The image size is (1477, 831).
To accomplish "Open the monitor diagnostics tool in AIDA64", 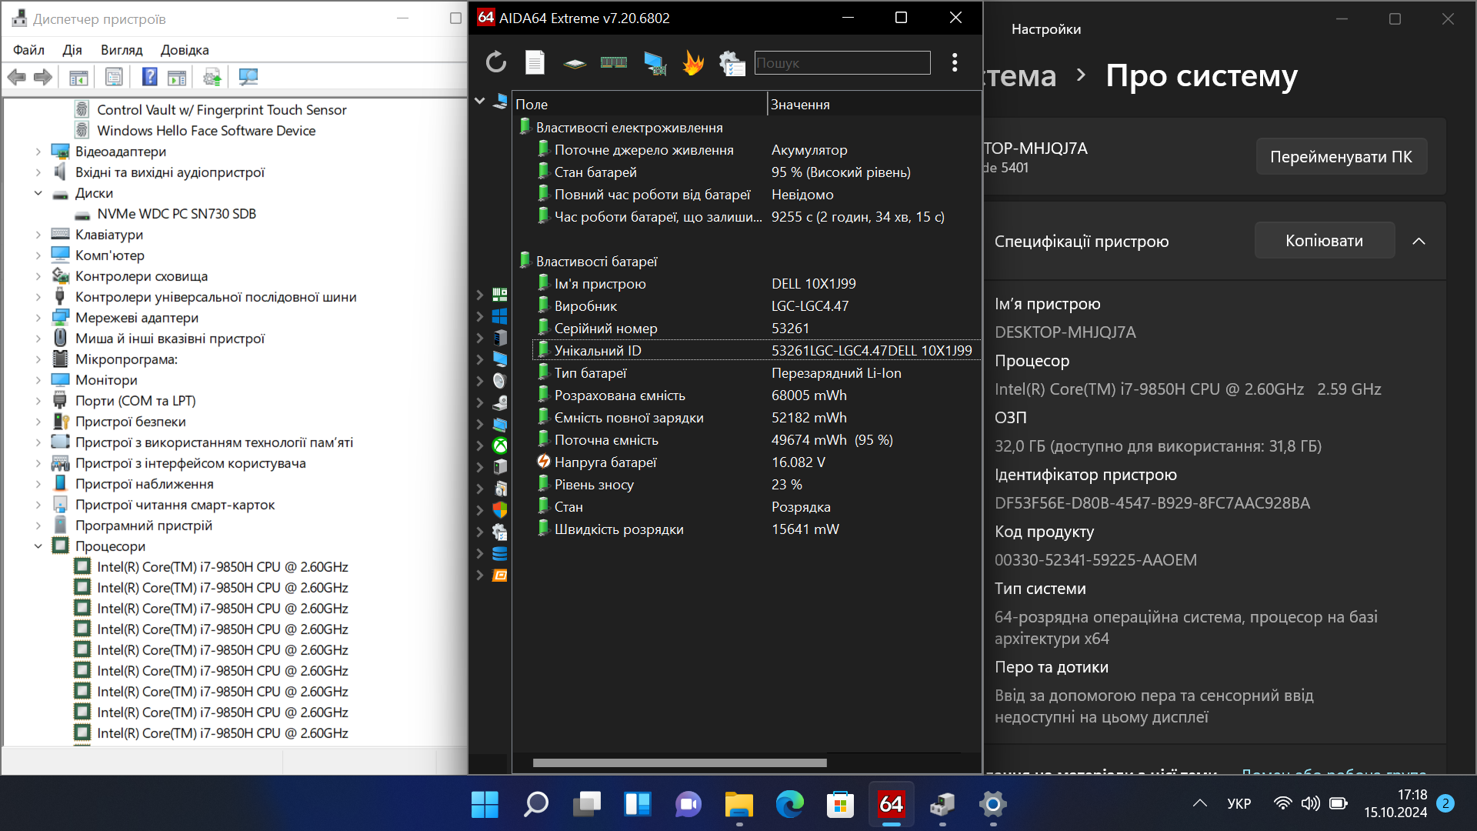I will pyautogui.click(x=655, y=63).
